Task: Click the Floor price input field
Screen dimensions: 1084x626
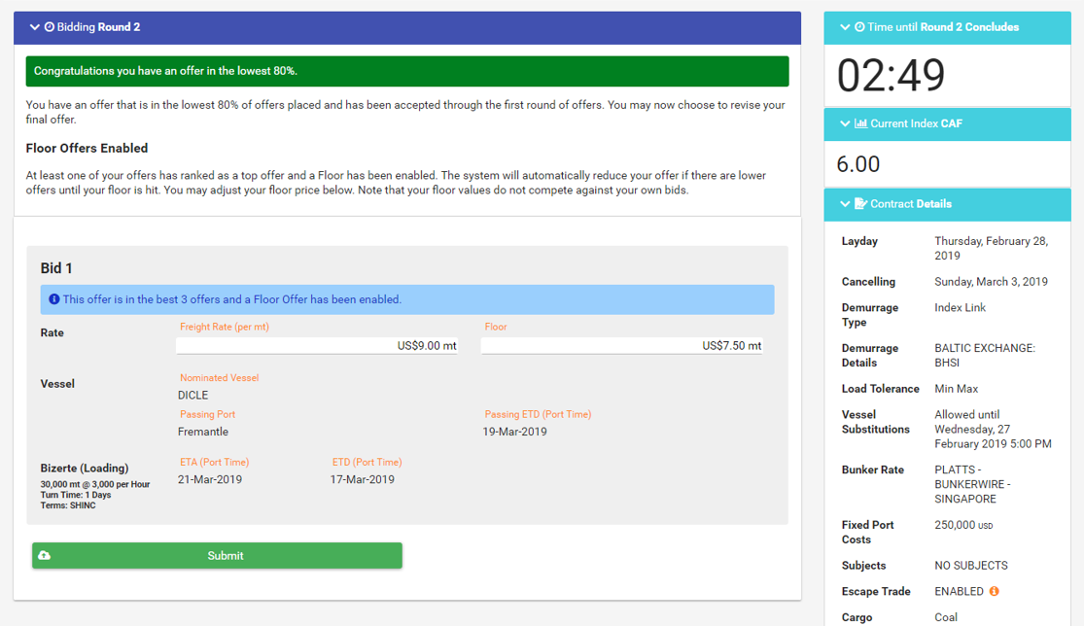Action: coord(621,345)
